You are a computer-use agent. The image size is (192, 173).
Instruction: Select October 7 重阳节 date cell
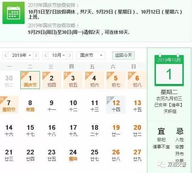pyautogui.click(x=9, y=105)
